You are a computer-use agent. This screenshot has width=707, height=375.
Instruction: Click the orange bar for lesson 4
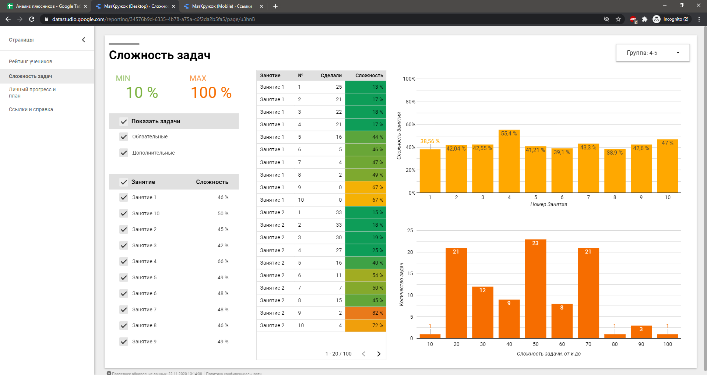tap(509, 162)
